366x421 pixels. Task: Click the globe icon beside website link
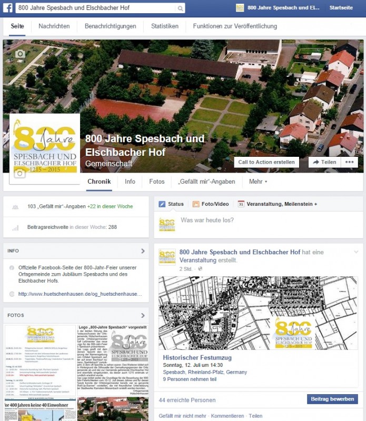pos(12,294)
